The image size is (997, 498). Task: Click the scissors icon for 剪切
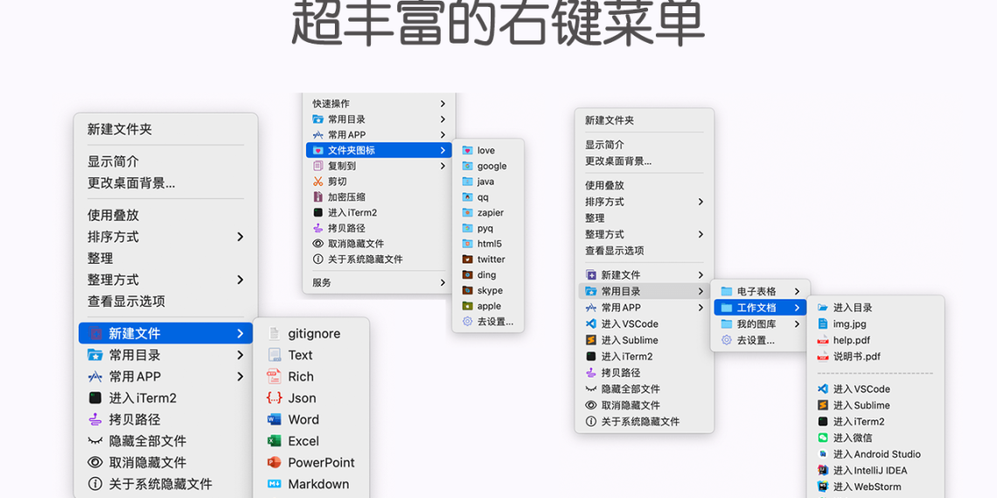[x=318, y=182]
